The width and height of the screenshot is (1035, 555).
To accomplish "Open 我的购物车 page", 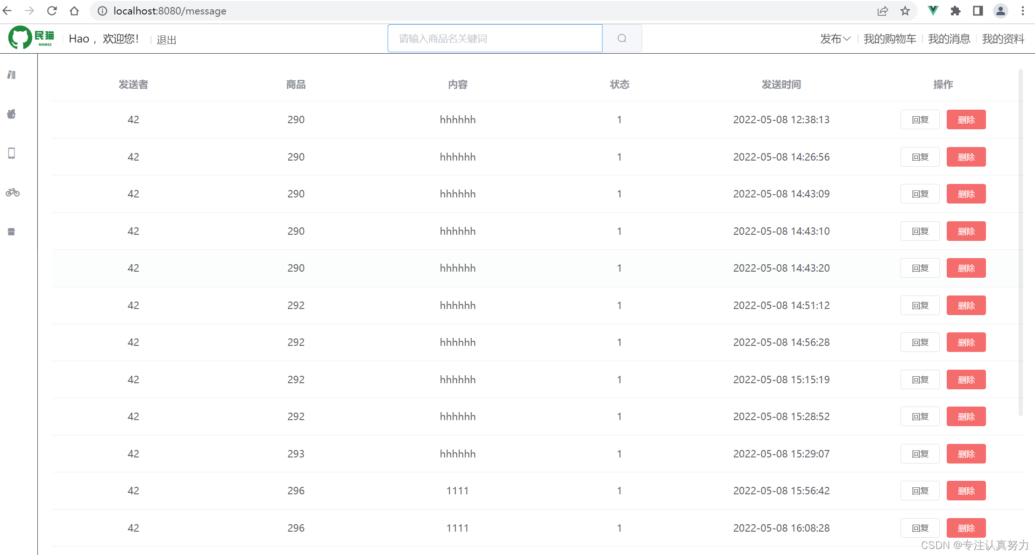I will pyautogui.click(x=889, y=39).
